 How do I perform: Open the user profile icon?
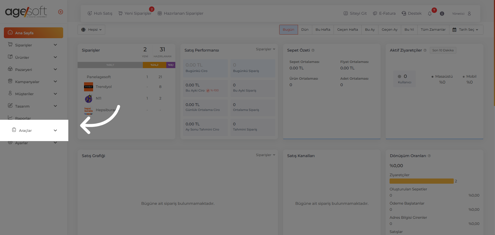coord(469,14)
